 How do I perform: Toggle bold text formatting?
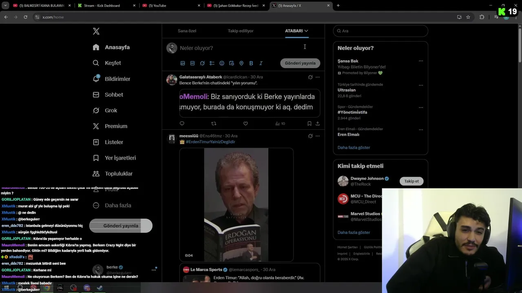[251, 63]
